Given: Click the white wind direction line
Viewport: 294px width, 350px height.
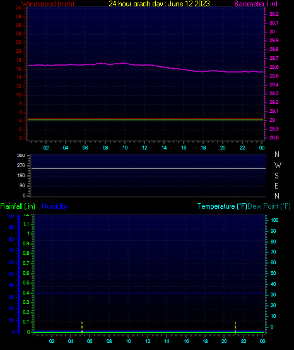Looking at the screenshot, I should pyautogui.click(x=148, y=168).
